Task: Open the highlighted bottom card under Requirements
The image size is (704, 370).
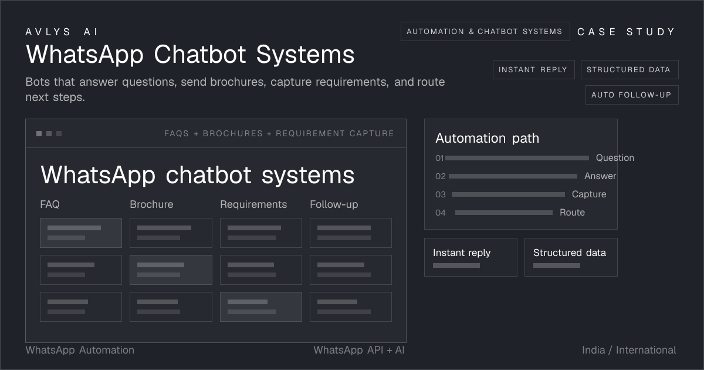Action: [x=261, y=307]
